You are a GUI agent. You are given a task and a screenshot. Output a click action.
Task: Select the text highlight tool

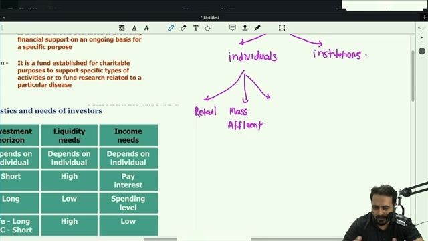122,28
